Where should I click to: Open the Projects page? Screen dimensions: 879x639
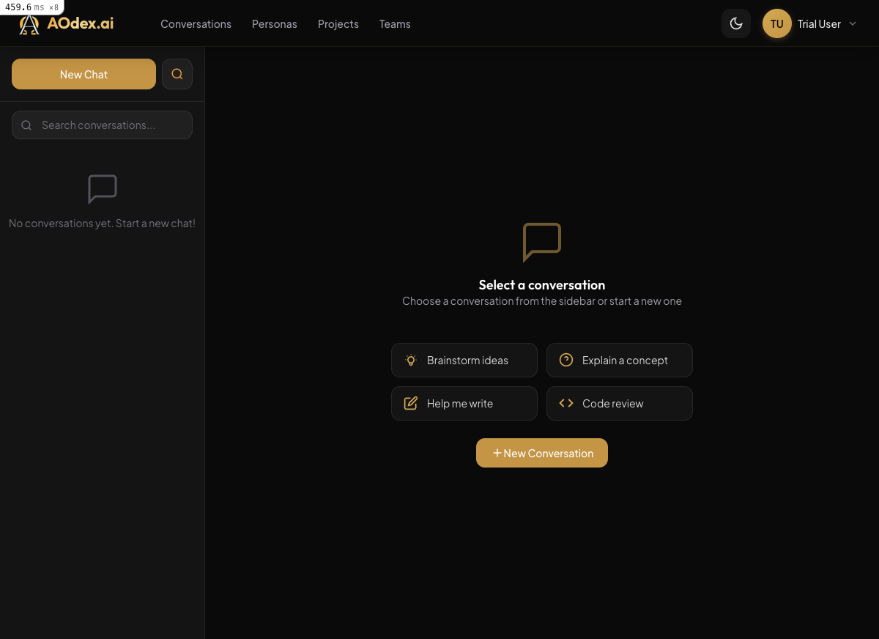338,23
